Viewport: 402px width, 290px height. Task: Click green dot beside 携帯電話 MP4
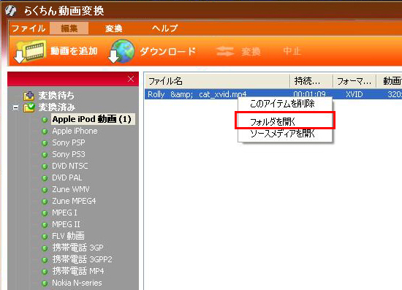(x=45, y=272)
